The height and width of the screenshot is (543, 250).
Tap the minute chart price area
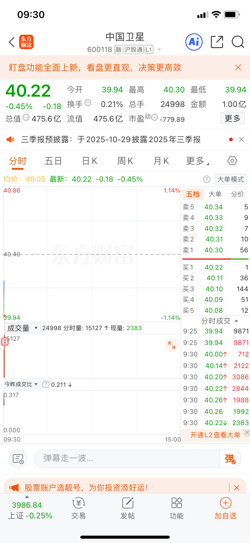[x=92, y=254]
